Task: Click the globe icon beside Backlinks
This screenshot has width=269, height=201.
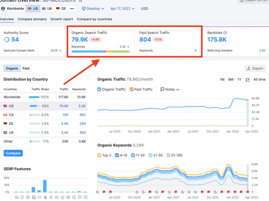Action: pos(225,33)
